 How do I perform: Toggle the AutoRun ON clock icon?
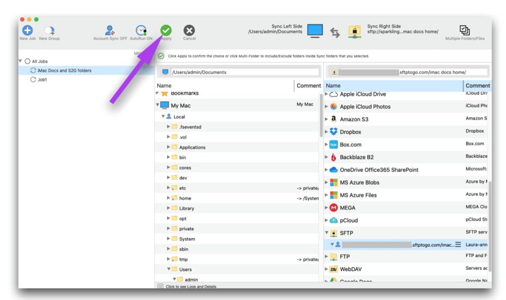pyautogui.click(x=141, y=30)
